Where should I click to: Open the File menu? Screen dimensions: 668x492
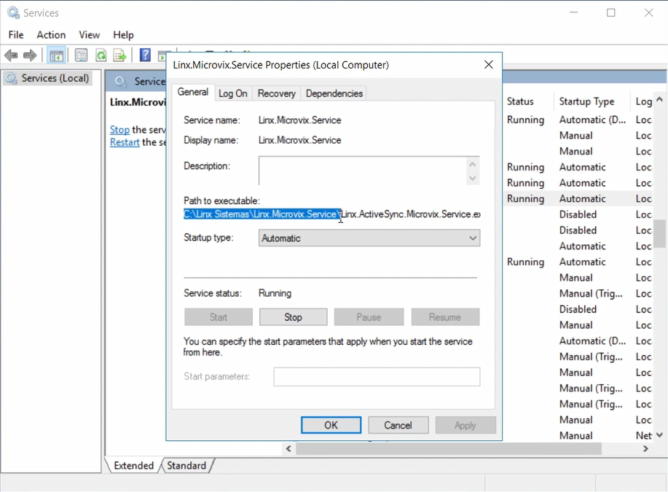pyautogui.click(x=16, y=34)
